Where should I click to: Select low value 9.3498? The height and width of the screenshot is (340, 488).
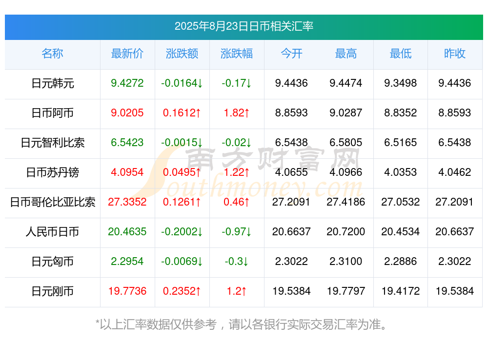pos(401,83)
